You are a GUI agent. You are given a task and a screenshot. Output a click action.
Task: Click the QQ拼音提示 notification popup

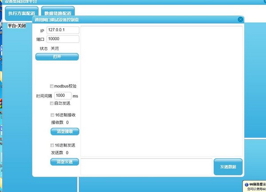[x=256, y=187]
